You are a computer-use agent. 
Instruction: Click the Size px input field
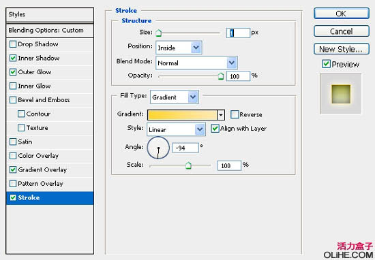pos(238,33)
